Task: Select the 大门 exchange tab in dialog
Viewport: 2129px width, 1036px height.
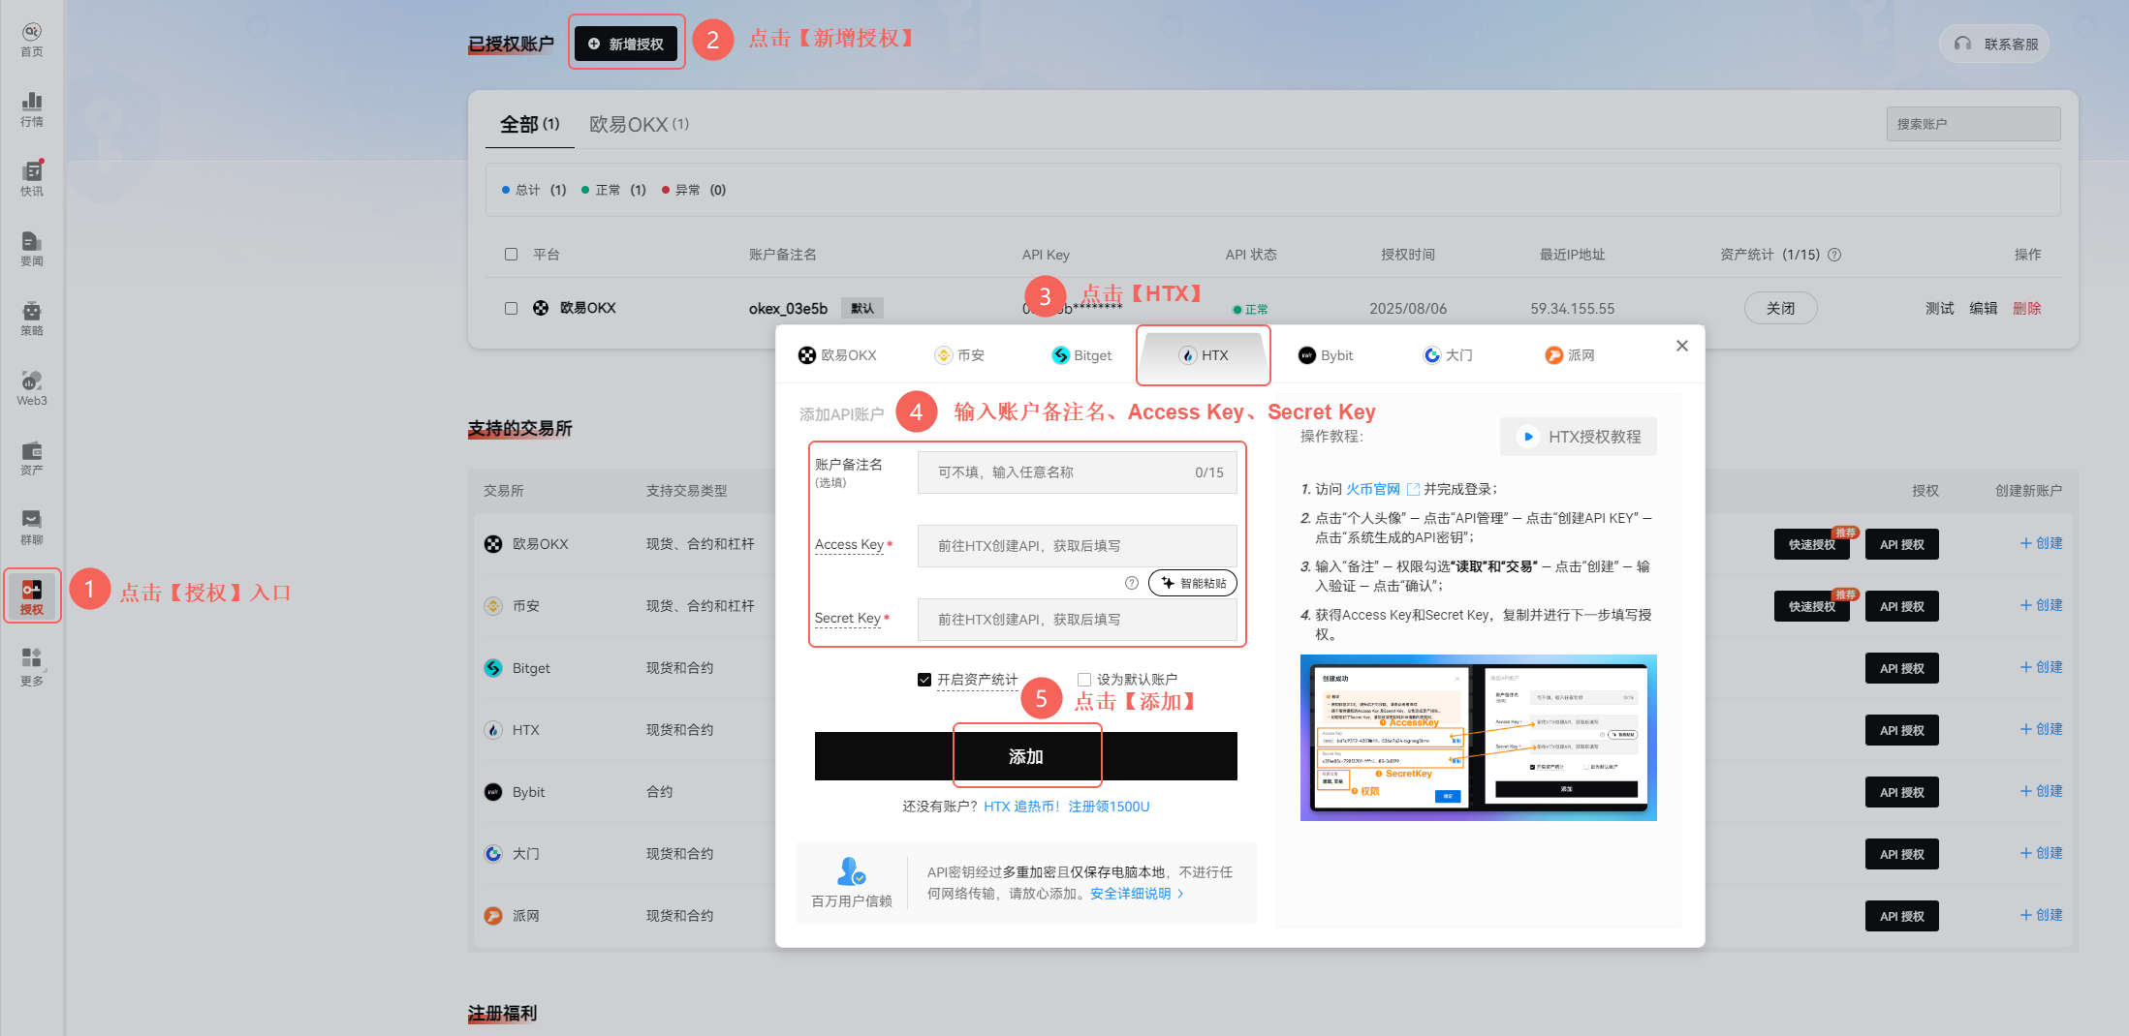Action: (x=1448, y=355)
